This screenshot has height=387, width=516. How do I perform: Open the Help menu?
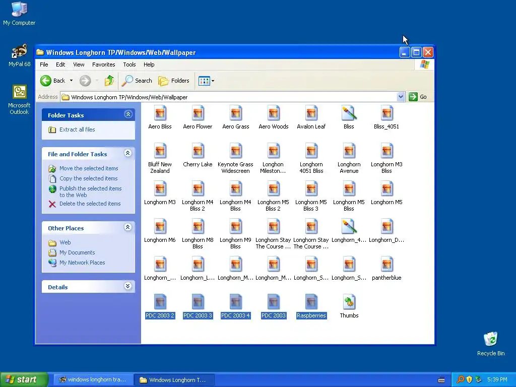149,64
